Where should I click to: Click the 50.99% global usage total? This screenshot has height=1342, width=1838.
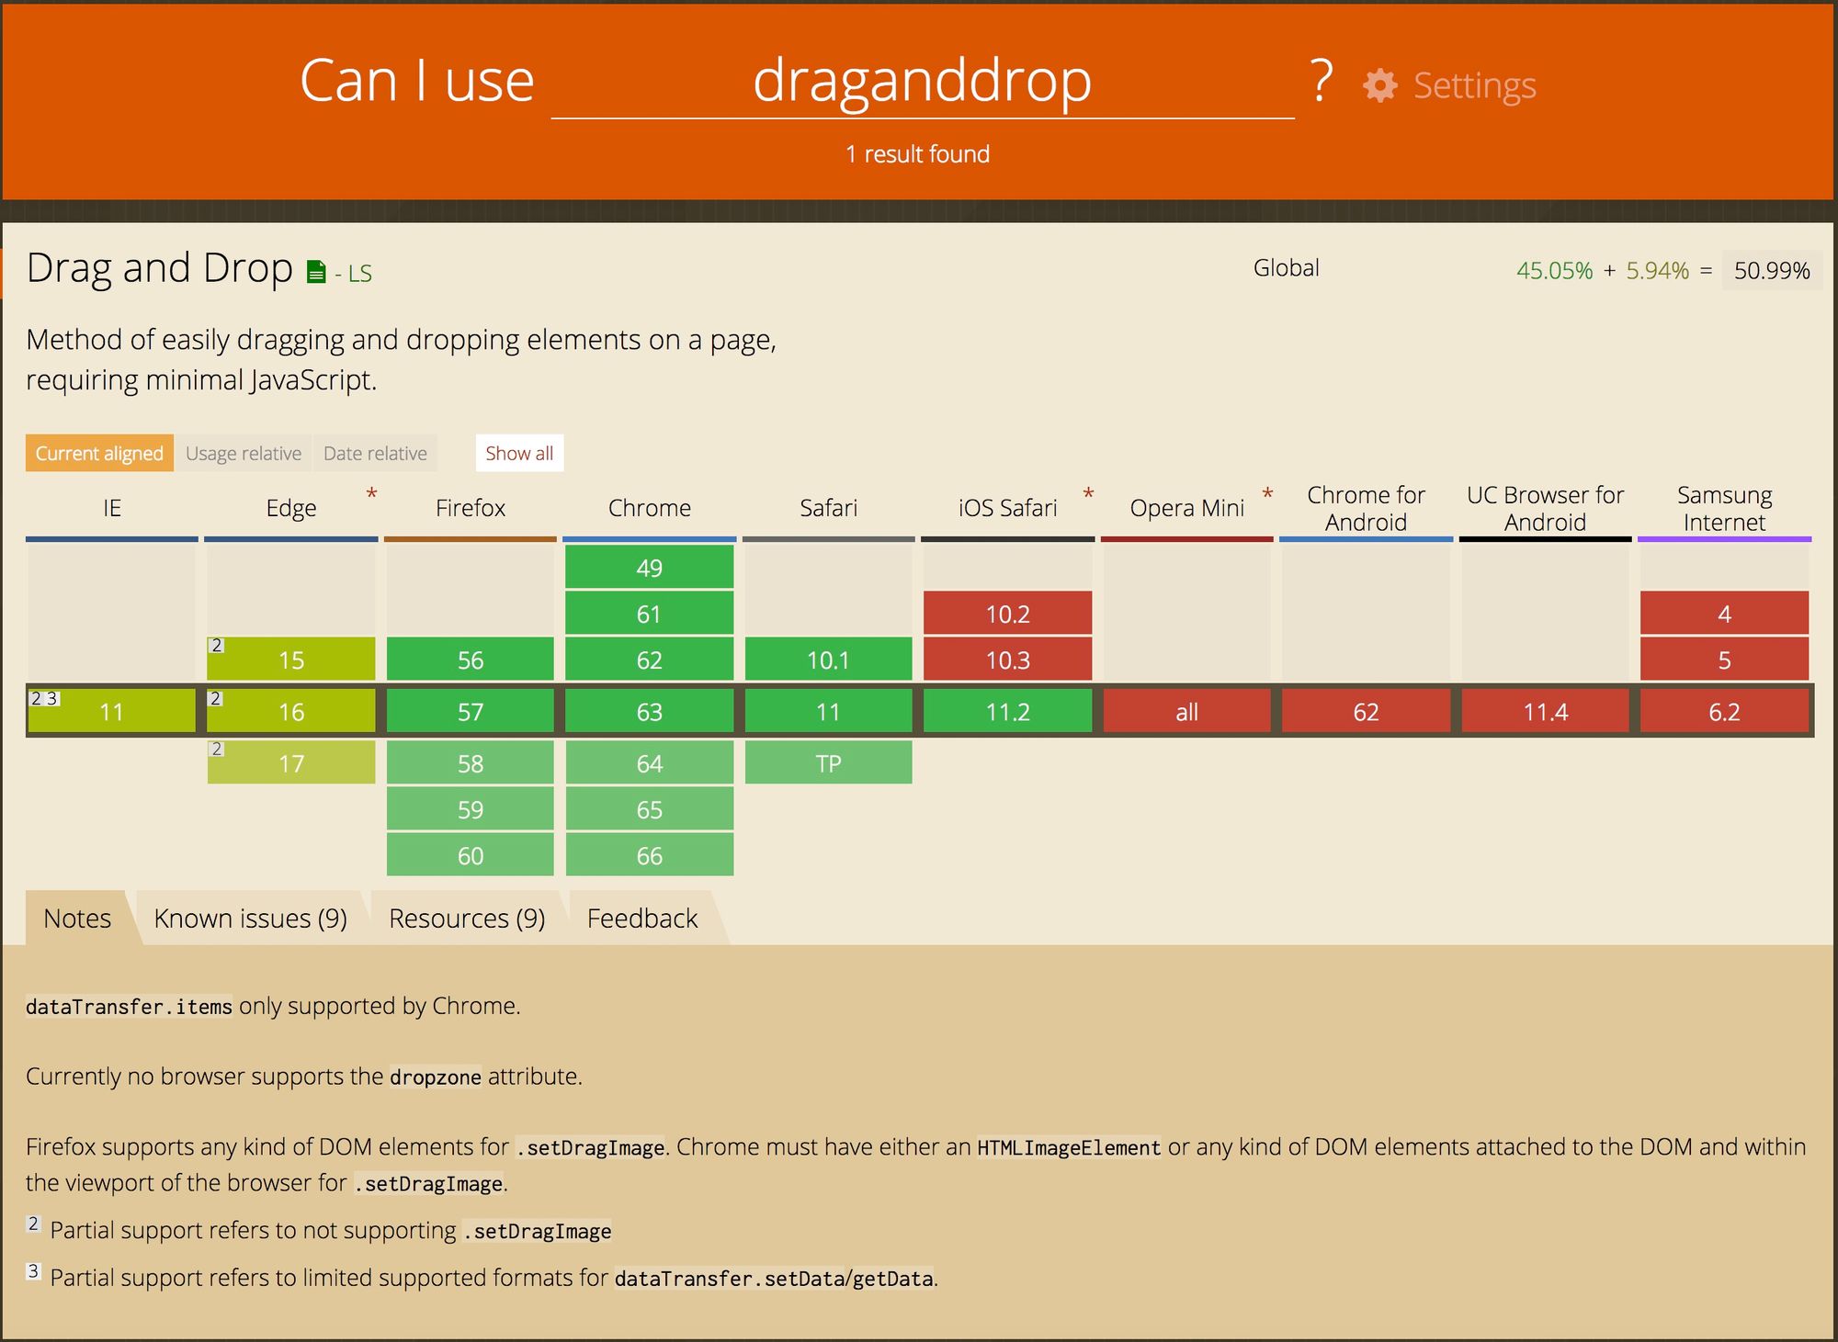click(1771, 271)
